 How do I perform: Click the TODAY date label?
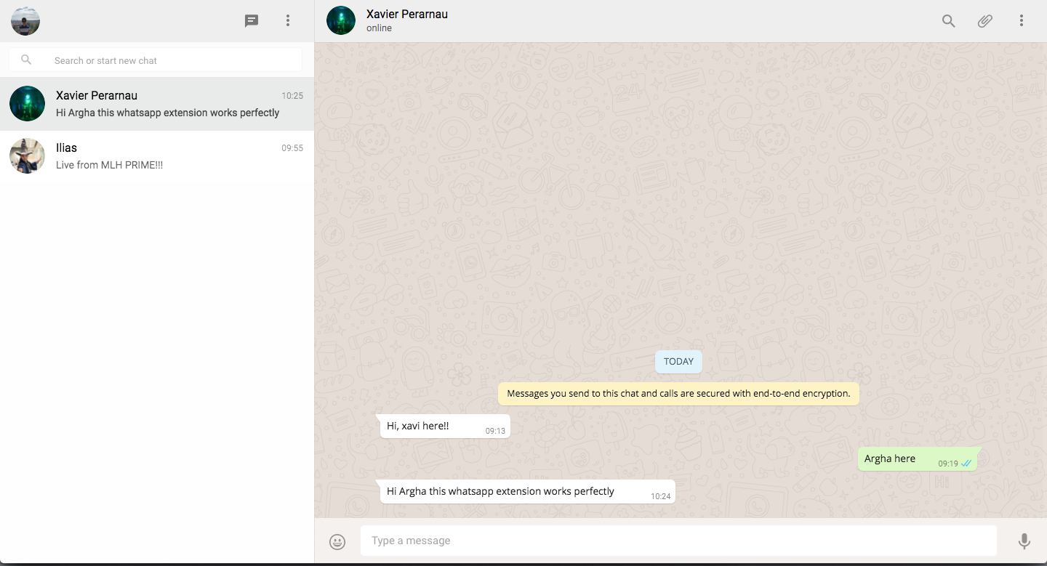click(678, 362)
